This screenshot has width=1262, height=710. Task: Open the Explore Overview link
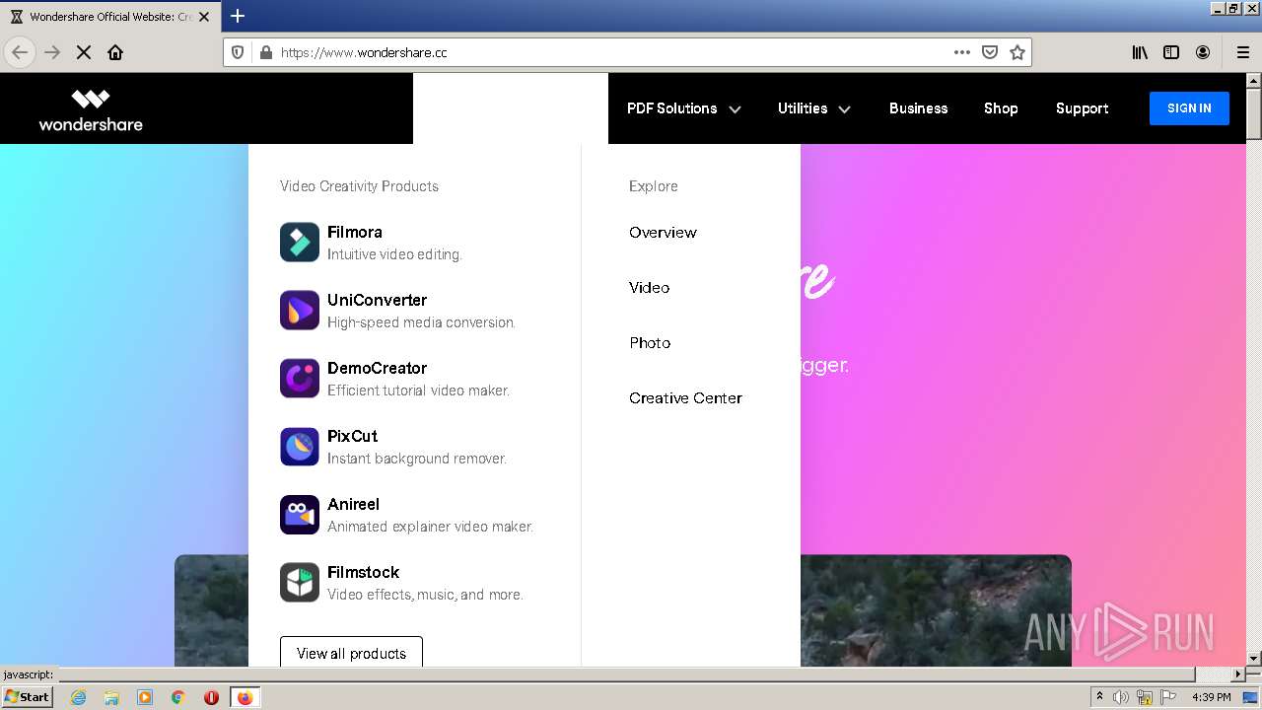[x=663, y=233]
